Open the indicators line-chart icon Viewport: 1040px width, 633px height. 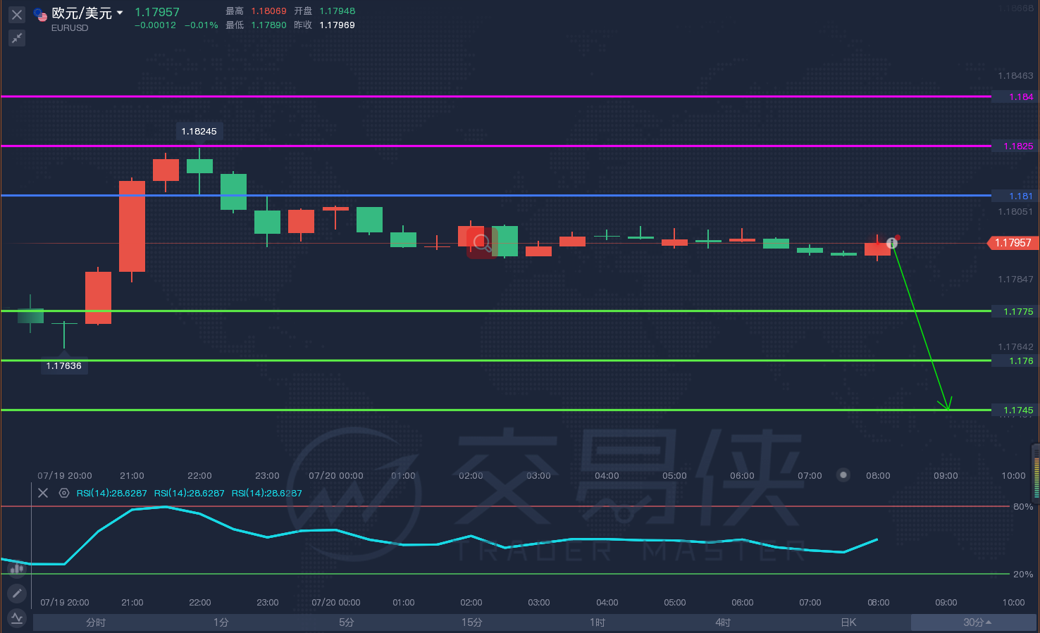pyautogui.click(x=17, y=618)
